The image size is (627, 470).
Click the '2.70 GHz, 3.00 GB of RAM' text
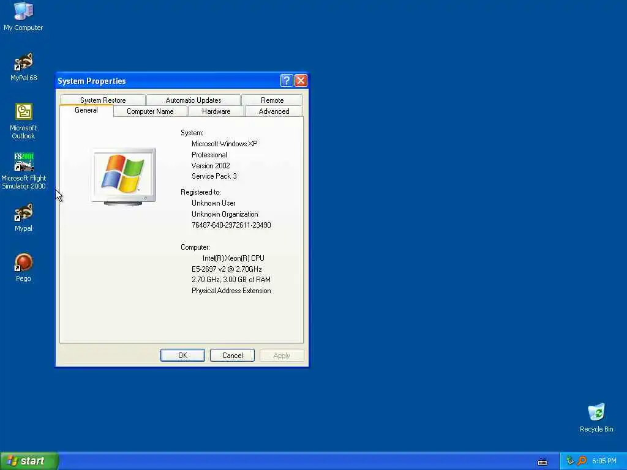231,280
